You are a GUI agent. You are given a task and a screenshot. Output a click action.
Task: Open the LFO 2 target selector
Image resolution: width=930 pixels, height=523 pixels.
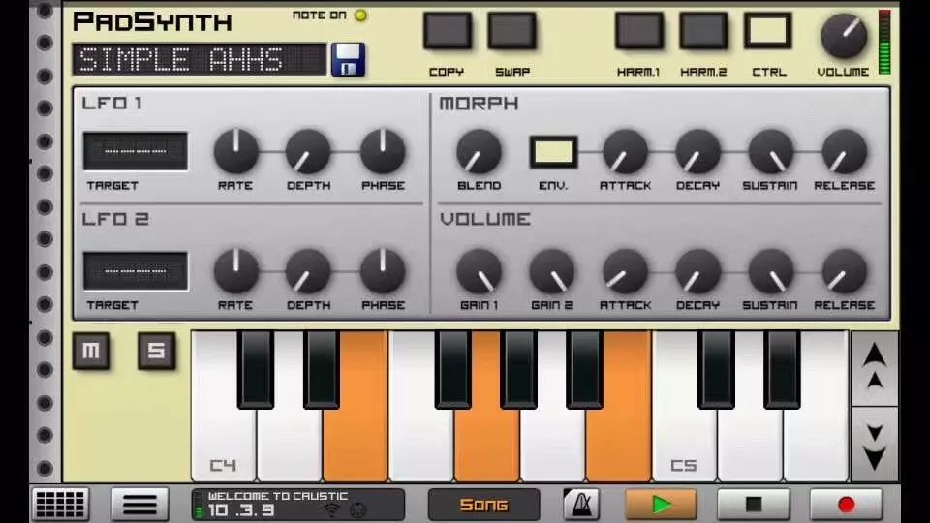coord(136,271)
